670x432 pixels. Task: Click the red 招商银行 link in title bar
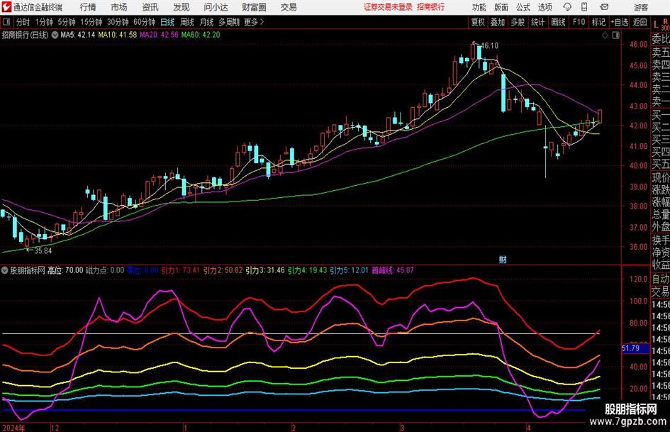(431, 7)
